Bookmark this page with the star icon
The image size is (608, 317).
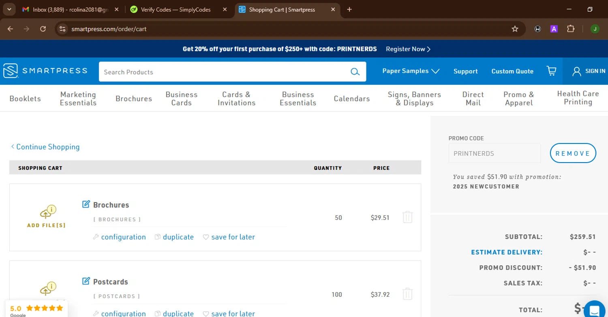pos(515,29)
